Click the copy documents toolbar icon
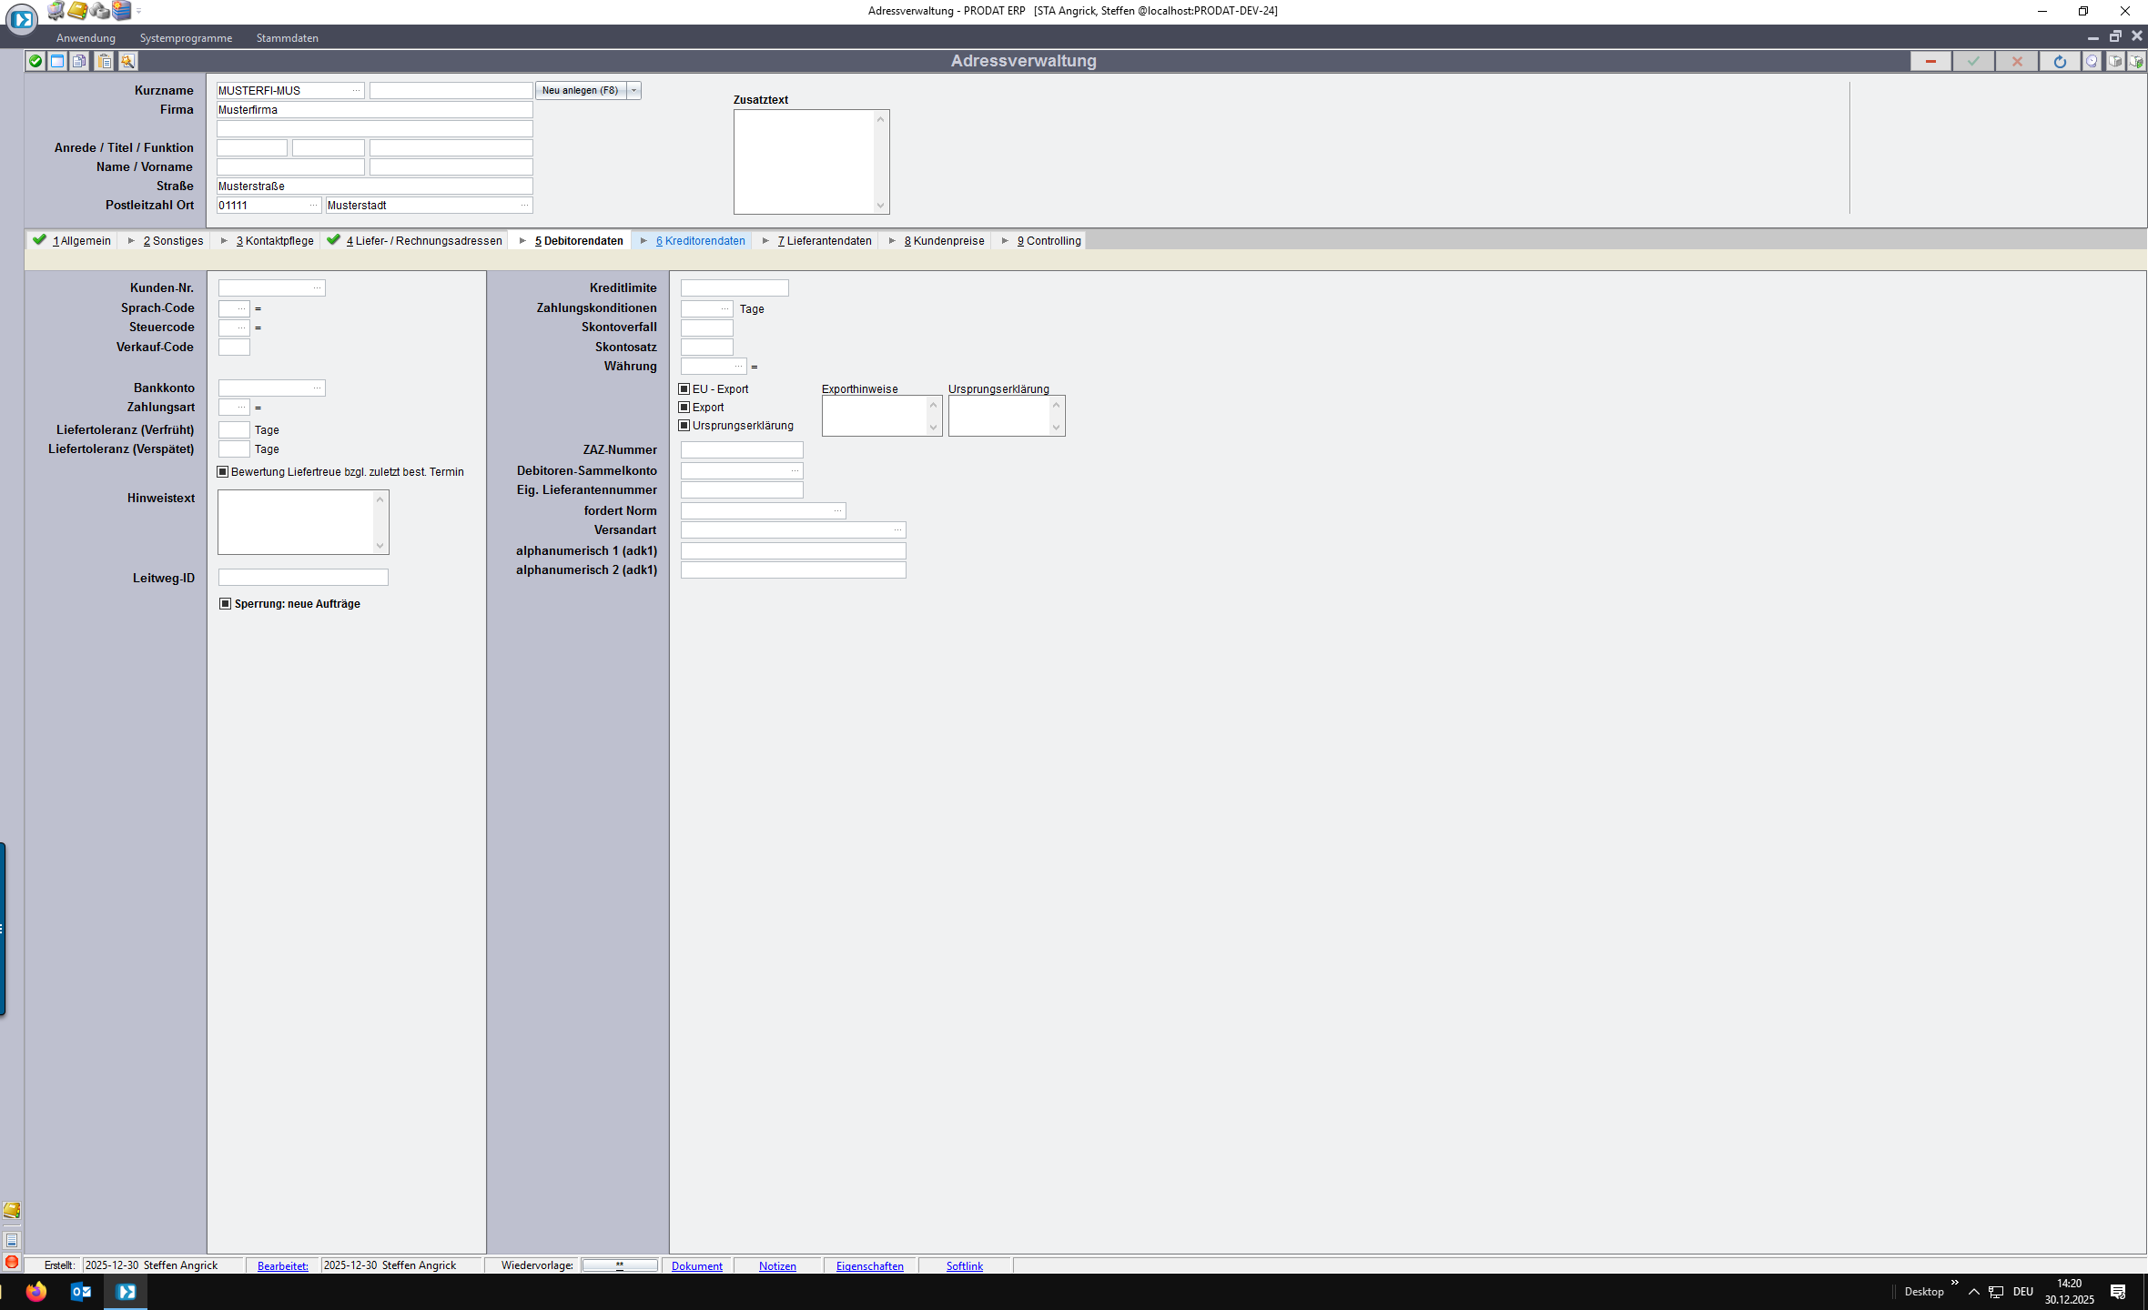Screen dimensions: 2148x1310 [x=79, y=61]
